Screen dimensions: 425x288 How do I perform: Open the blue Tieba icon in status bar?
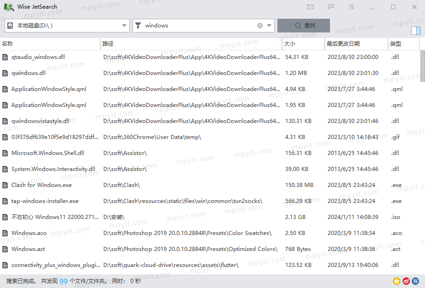click(415, 281)
